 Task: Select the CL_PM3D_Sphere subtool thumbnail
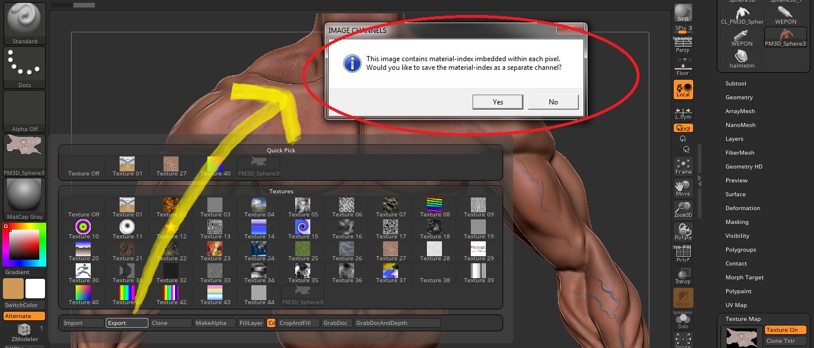click(x=742, y=15)
